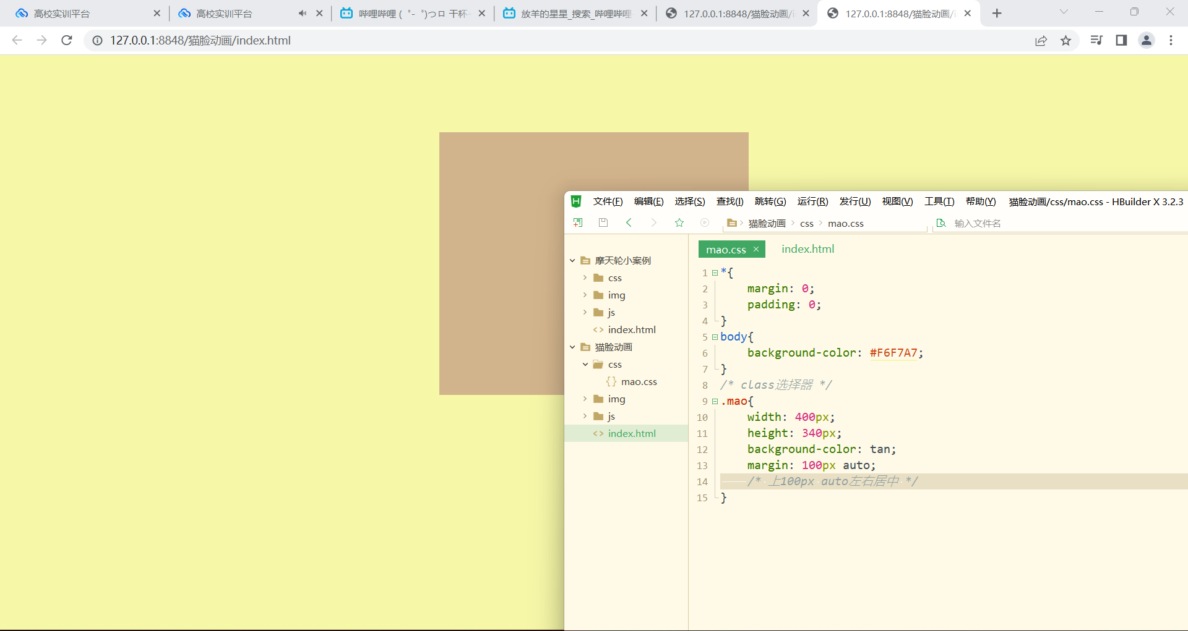Click the #F6F7A7 color value in editor
Screen dimensions: 1188x631
click(893, 353)
